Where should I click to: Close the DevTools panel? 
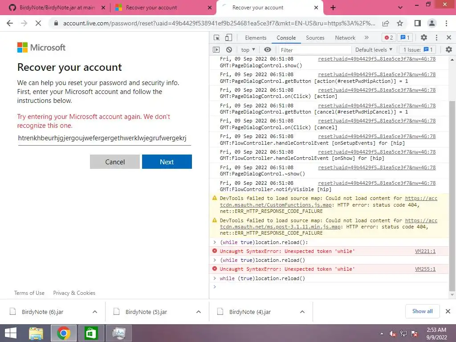(x=449, y=37)
